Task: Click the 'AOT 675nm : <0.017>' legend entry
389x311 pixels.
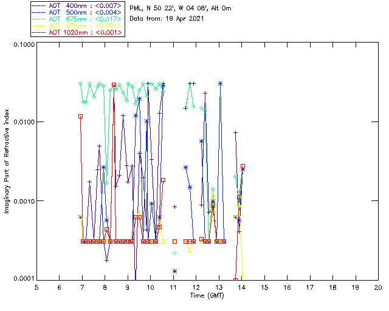Action: click(x=77, y=19)
